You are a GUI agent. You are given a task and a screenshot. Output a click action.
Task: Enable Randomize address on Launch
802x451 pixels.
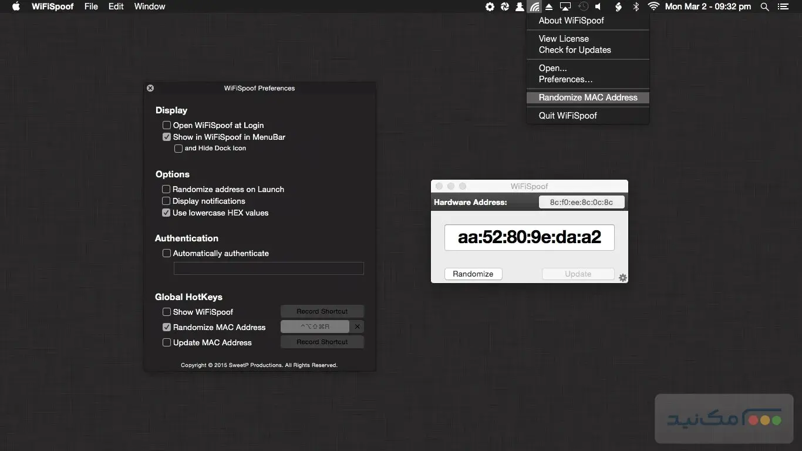(x=166, y=189)
